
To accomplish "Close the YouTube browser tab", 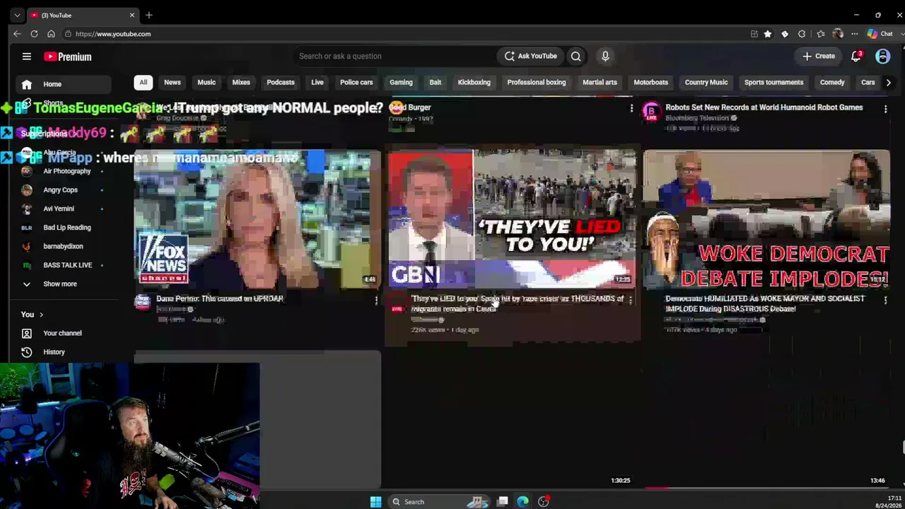I will pos(132,15).
